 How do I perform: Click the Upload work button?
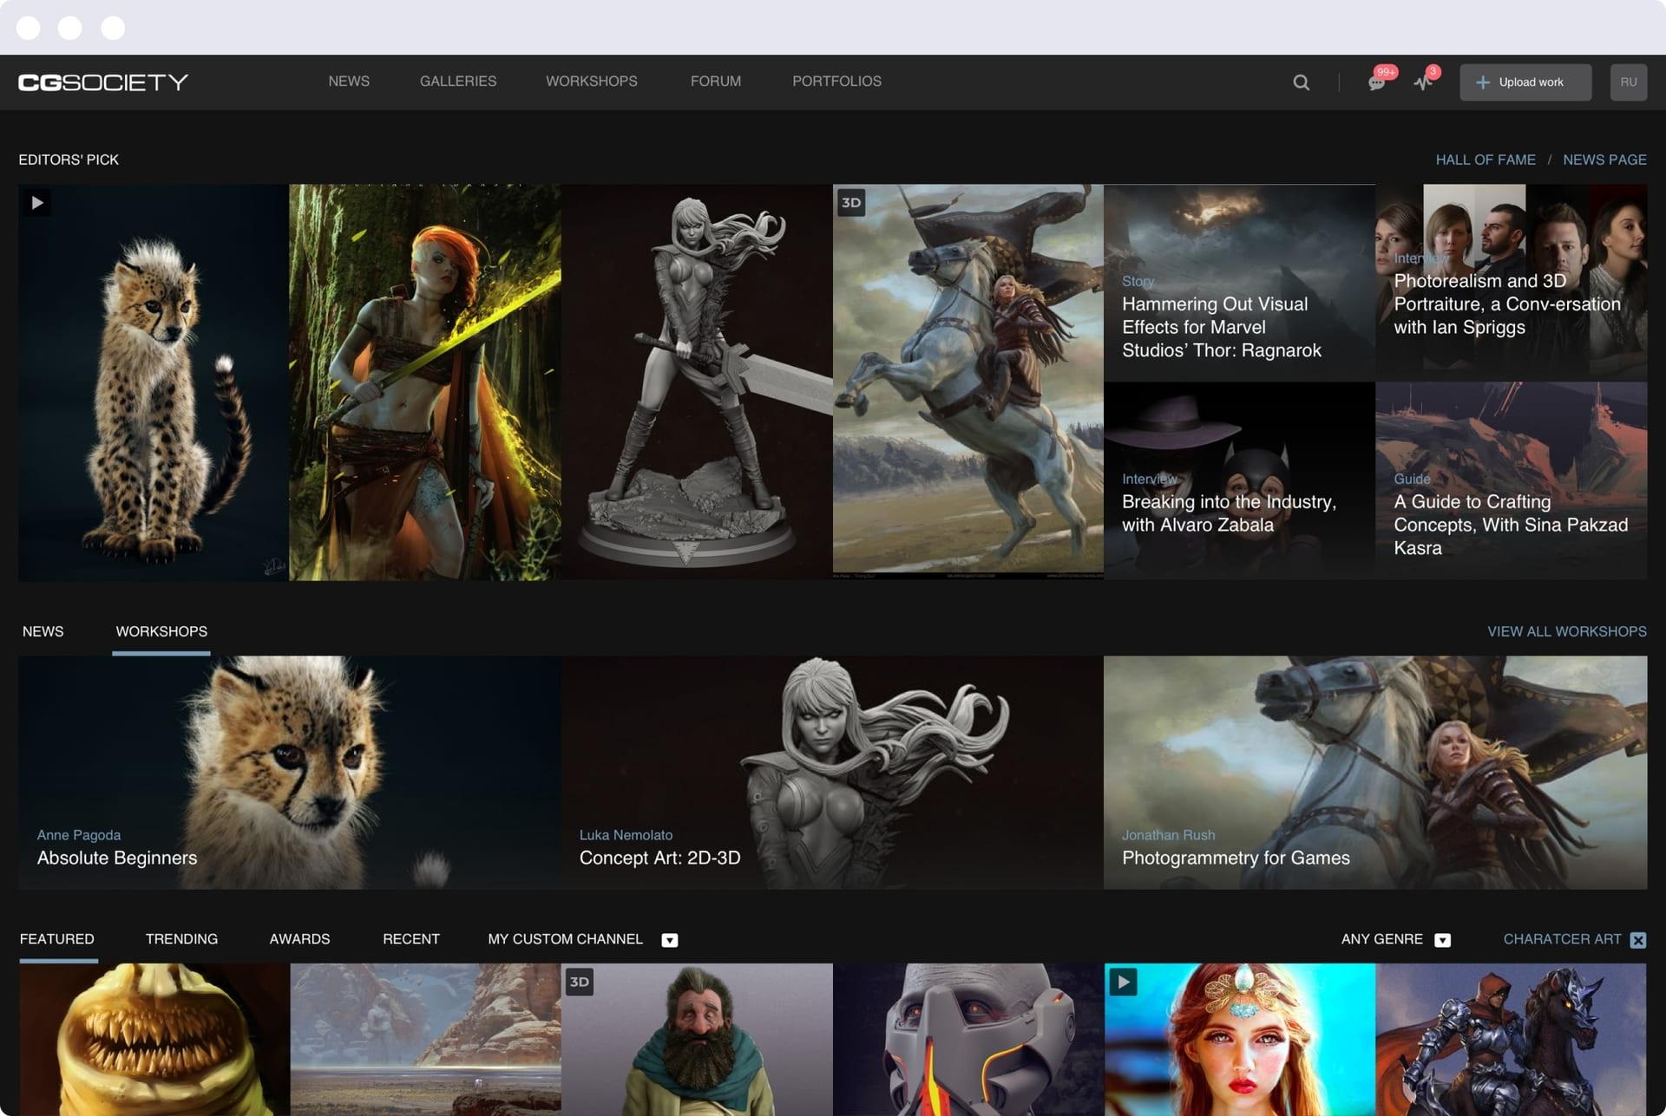(1525, 82)
